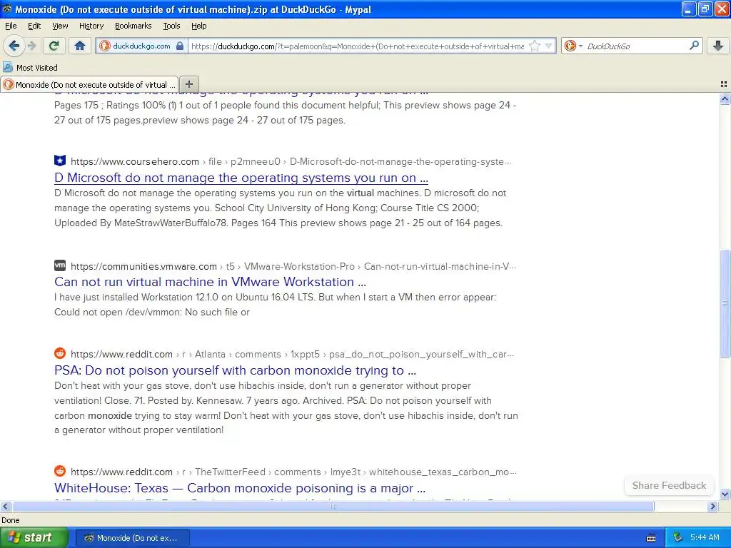
Task: Click the vertical scrollbar thumb
Action: 725,304
